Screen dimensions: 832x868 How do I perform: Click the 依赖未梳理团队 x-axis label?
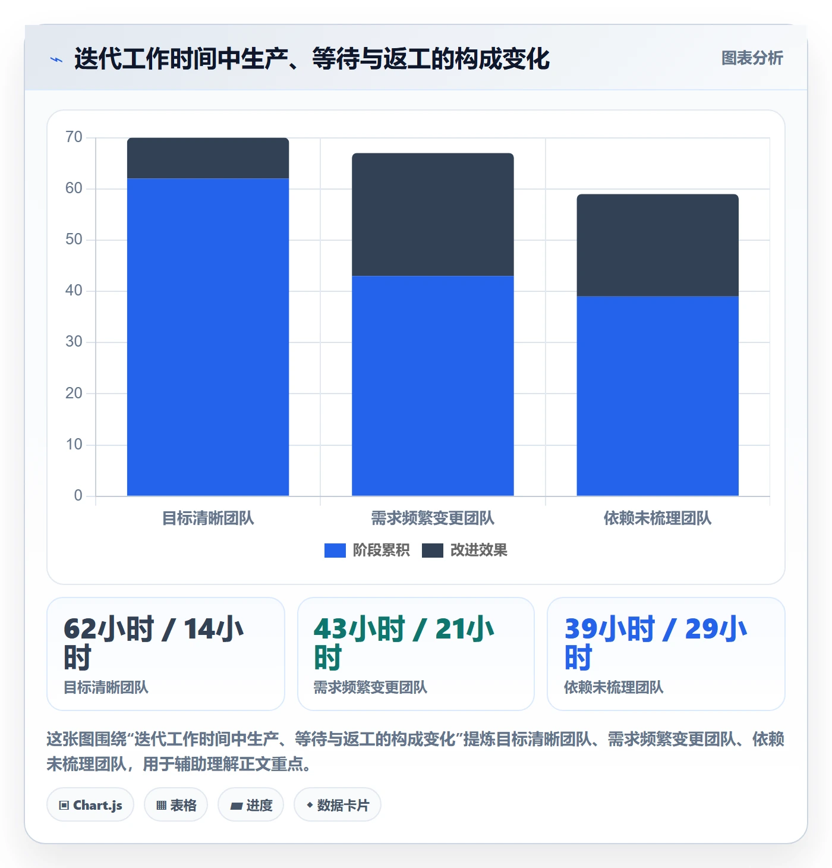pos(657,518)
